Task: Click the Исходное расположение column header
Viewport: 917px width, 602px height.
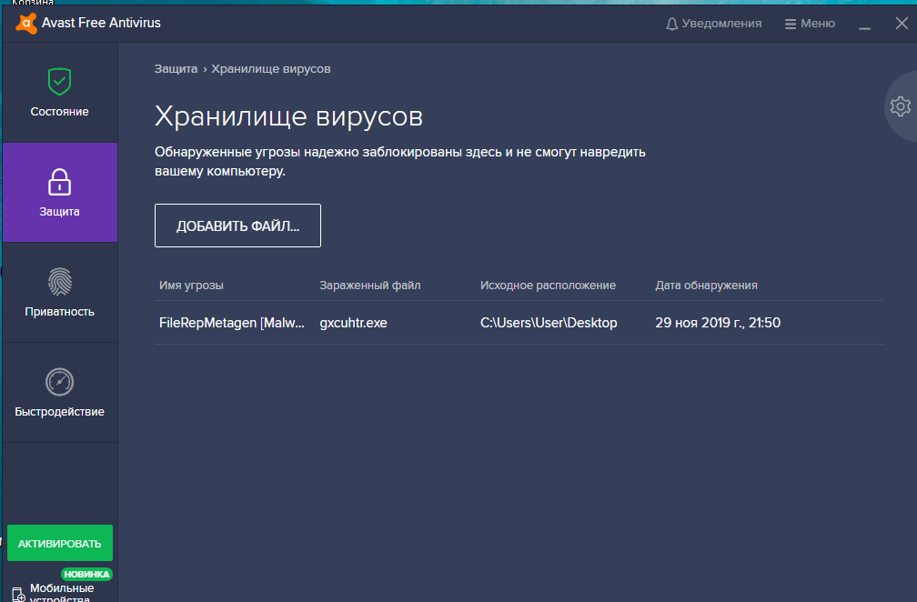Action: 548,286
